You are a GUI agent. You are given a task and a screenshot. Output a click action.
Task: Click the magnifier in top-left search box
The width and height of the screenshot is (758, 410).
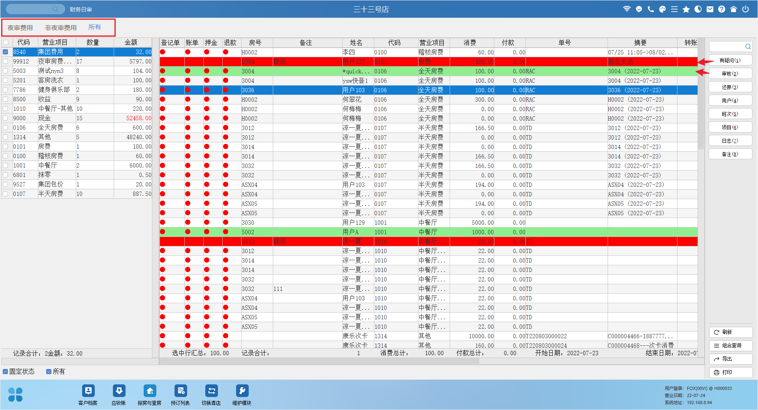56,9
